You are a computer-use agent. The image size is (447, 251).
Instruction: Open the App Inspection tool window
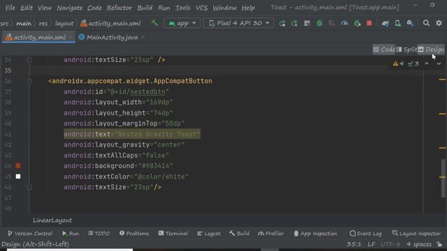pos(315,234)
